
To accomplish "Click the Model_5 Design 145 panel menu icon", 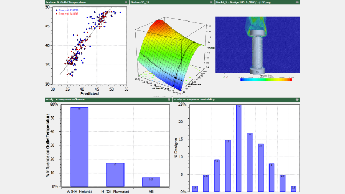I will tap(297, 2).
